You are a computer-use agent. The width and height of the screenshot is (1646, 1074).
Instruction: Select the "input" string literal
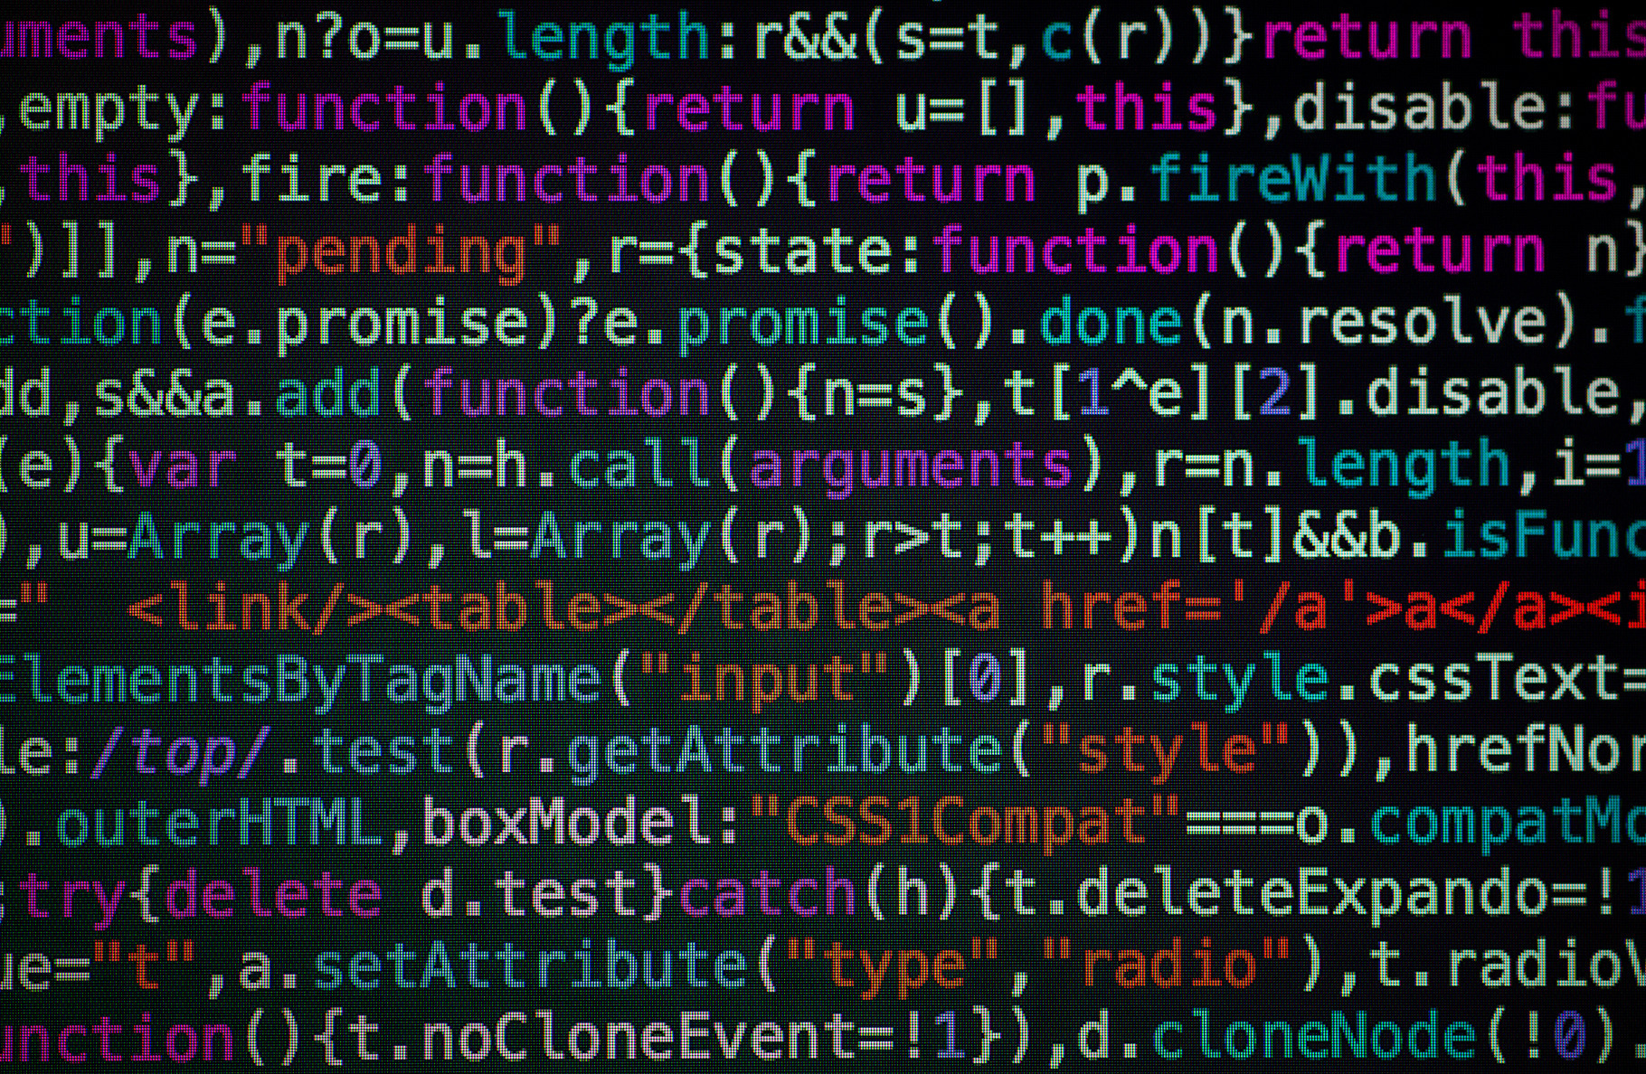767,682
